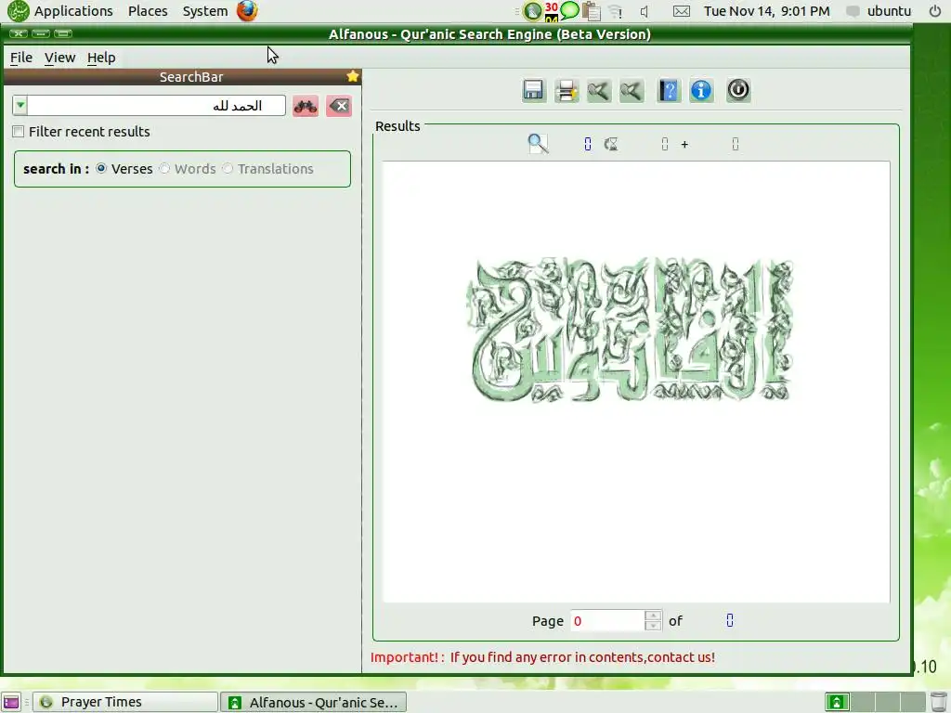Open the help book icon

click(669, 91)
